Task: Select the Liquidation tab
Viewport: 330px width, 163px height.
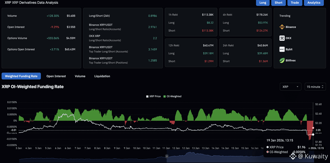Action: tap(102, 76)
